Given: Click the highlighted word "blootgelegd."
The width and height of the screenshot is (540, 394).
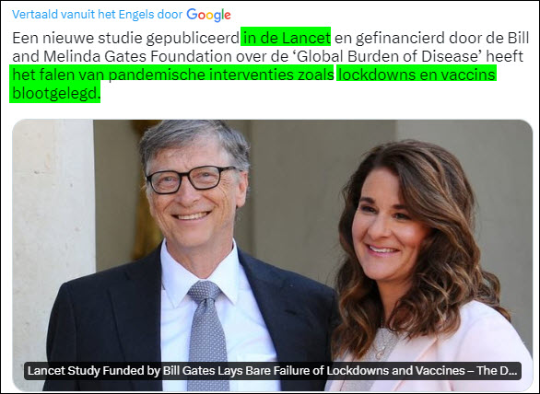Looking at the screenshot, I should click(55, 93).
